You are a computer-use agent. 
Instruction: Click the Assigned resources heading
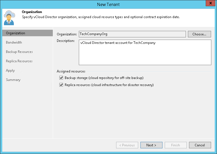tap(71, 71)
